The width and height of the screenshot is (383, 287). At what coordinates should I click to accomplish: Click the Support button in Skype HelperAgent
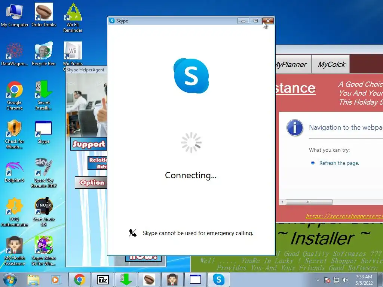[89, 144]
